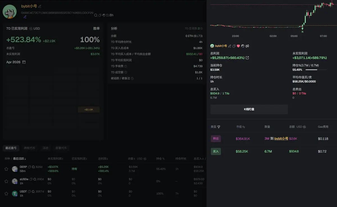The height and width of the screenshot is (207, 337).
Task: Copy the DERP token address
Action: (29, 167)
